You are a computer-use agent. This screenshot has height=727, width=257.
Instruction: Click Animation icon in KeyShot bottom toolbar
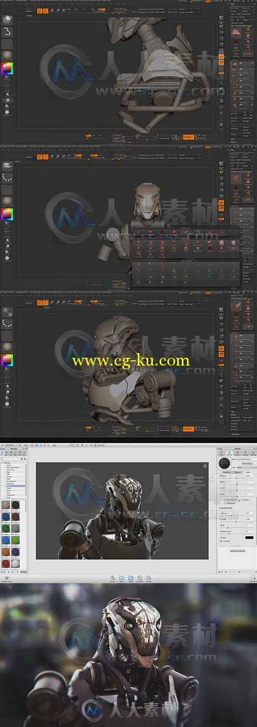(140, 577)
